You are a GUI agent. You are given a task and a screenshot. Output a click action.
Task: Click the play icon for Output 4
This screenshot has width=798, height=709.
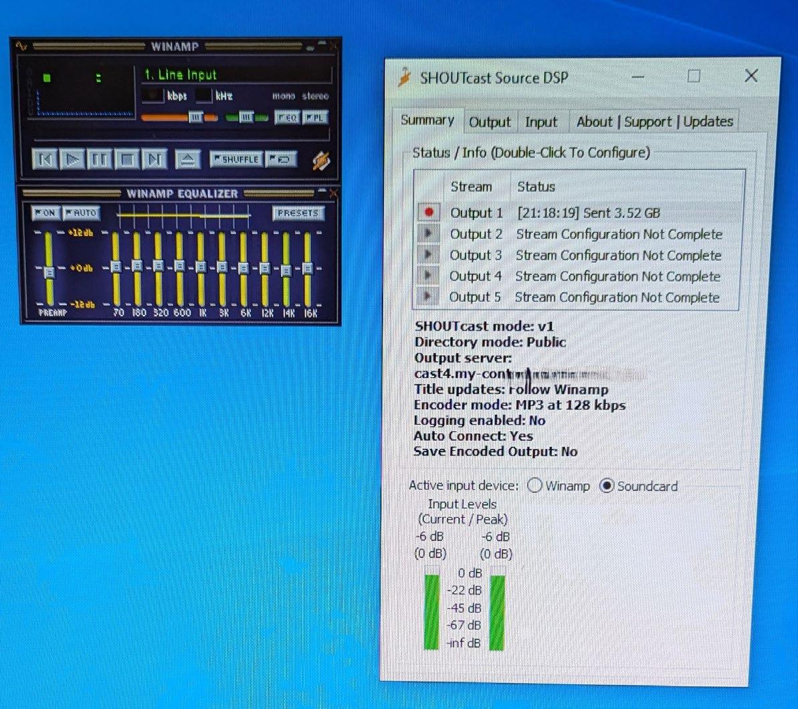tap(427, 276)
